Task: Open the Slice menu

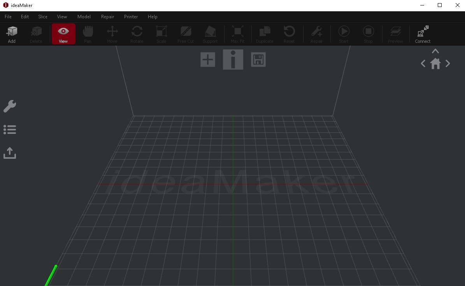Action: (42, 17)
